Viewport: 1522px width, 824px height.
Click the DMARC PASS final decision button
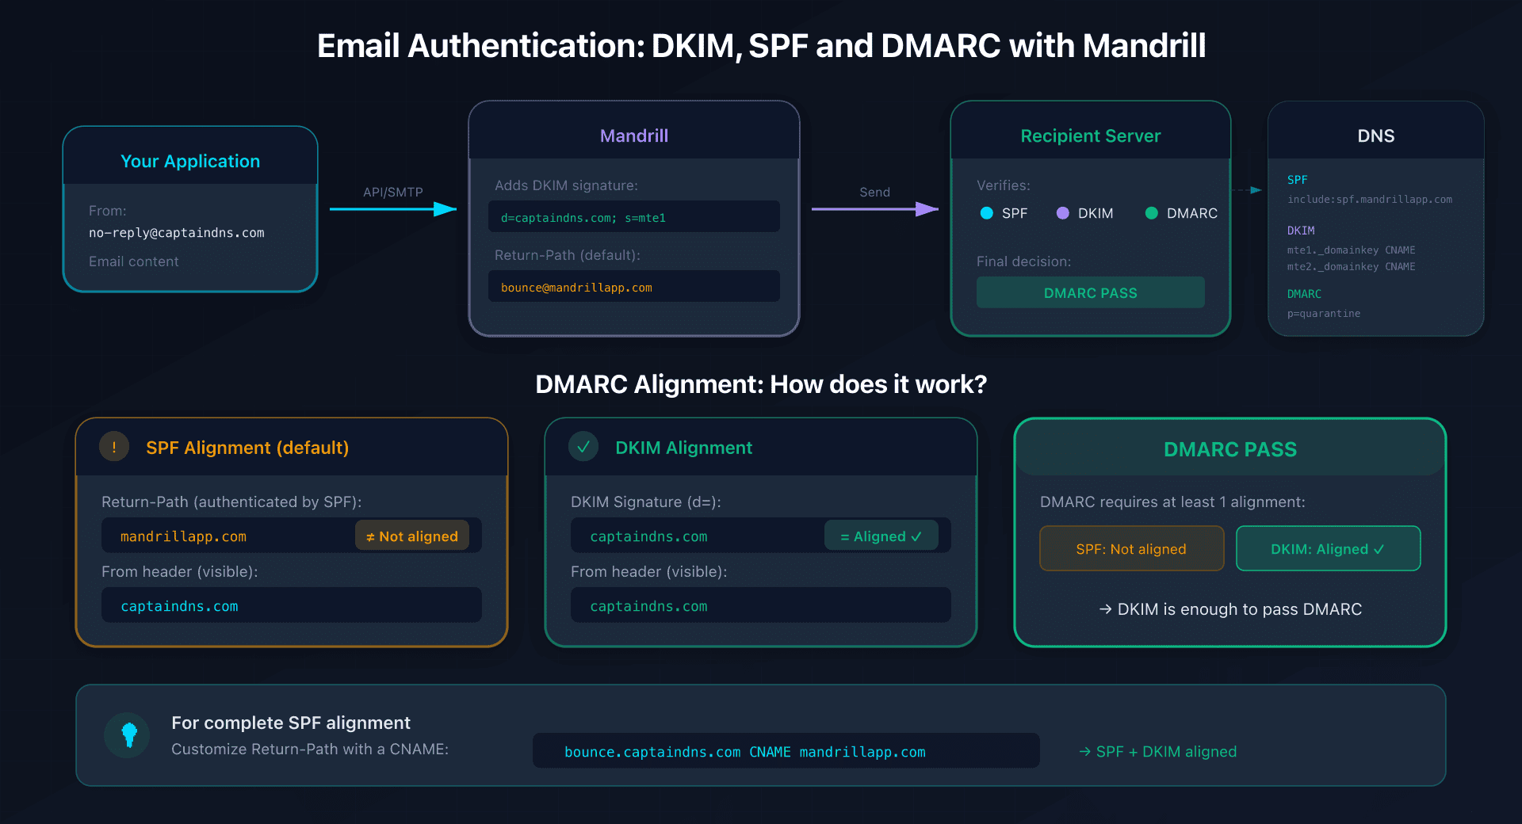click(x=1090, y=292)
